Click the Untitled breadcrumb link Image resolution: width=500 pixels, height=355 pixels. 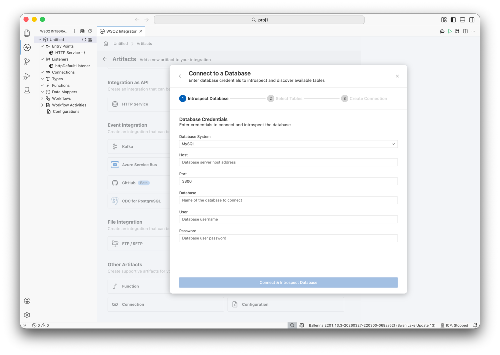click(120, 43)
